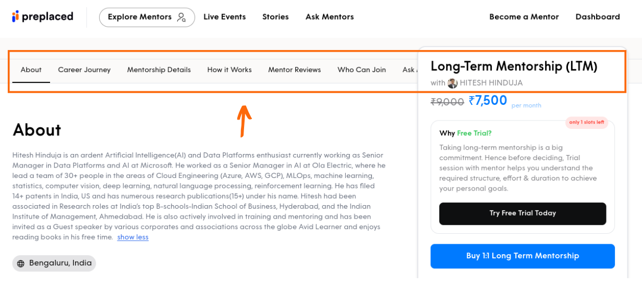Screen dimensions: 642x286
Task: Click the Long-Term Mentorship (LTM) heading
Action: [514, 66]
